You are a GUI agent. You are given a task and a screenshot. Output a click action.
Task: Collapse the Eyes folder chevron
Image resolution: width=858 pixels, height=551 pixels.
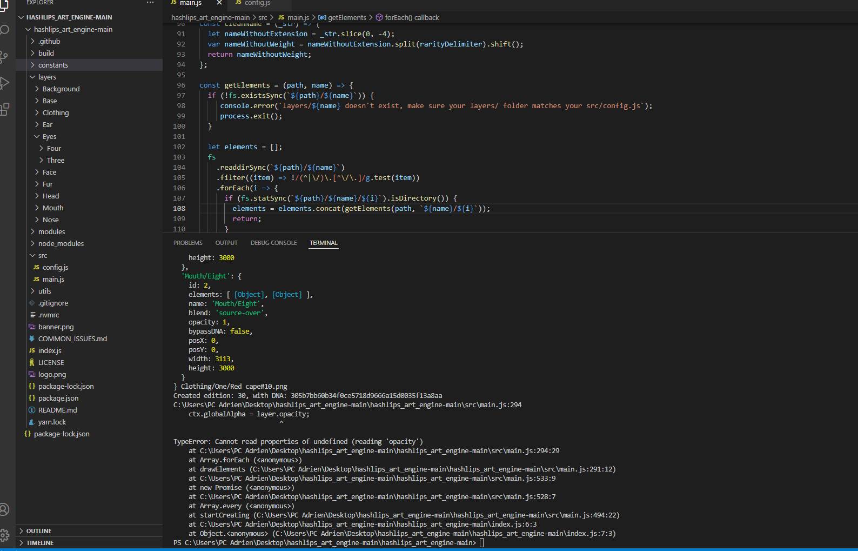pyautogui.click(x=37, y=136)
